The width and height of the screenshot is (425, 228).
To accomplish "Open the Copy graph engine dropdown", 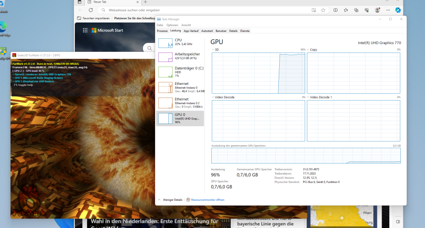I will (308, 50).
